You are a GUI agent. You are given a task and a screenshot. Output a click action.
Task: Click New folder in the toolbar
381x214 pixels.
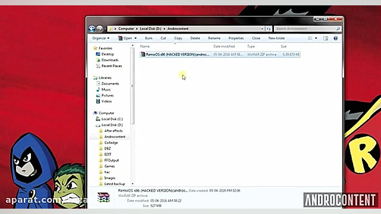[276, 38]
